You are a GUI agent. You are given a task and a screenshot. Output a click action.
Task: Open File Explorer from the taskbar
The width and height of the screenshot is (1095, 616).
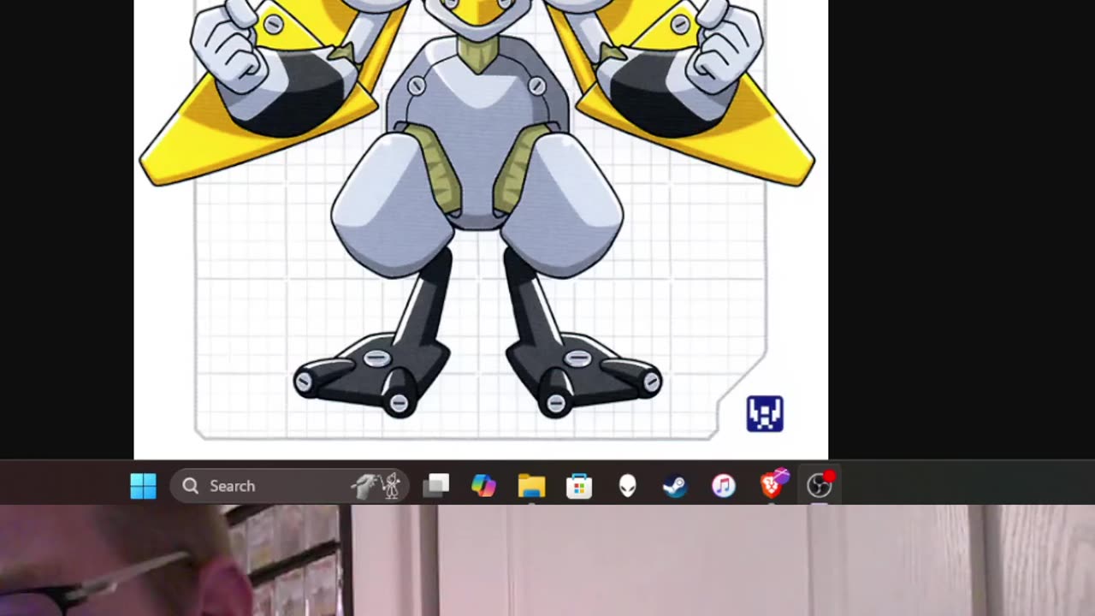click(x=531, y=486)
